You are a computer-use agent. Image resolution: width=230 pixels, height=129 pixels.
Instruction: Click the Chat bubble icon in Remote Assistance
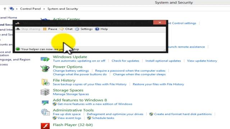[x=61, y=29]
